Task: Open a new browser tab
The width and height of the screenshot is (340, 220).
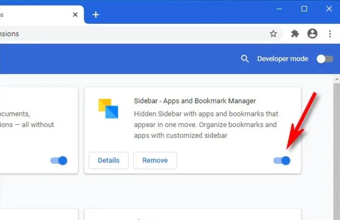Action: click(x=96, y=15)
